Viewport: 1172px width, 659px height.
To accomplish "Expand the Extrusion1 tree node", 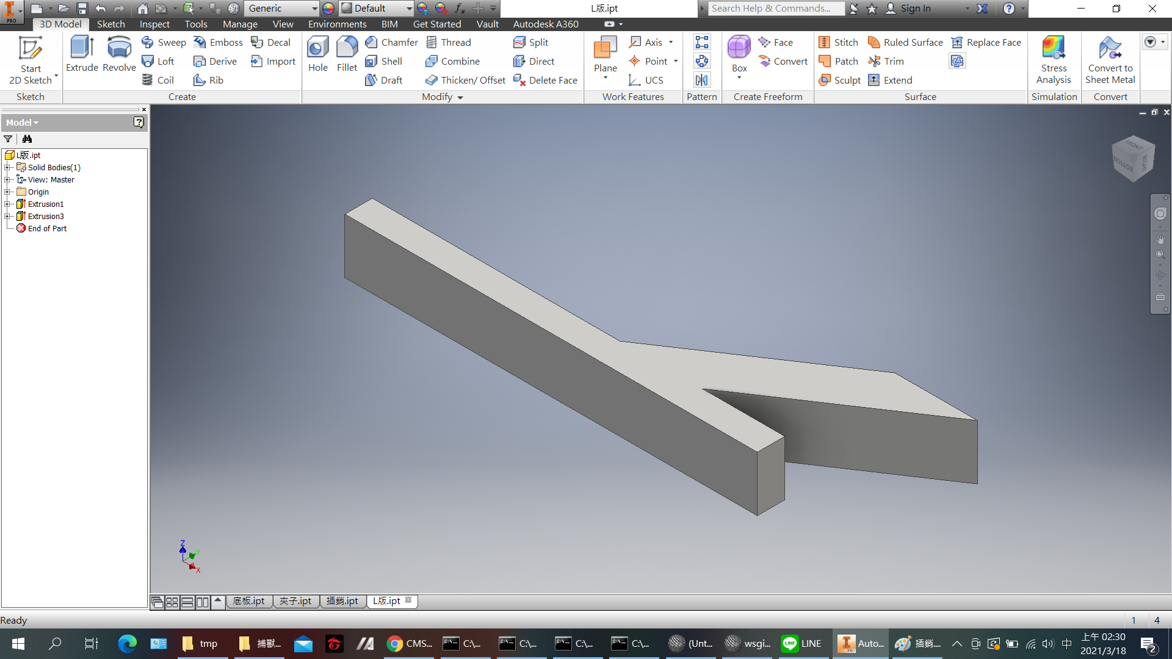I will [7, 204].
